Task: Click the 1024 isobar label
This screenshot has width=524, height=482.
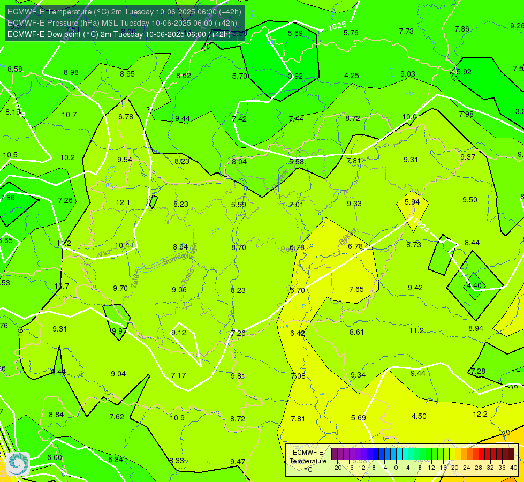Action: coord(421,224)
